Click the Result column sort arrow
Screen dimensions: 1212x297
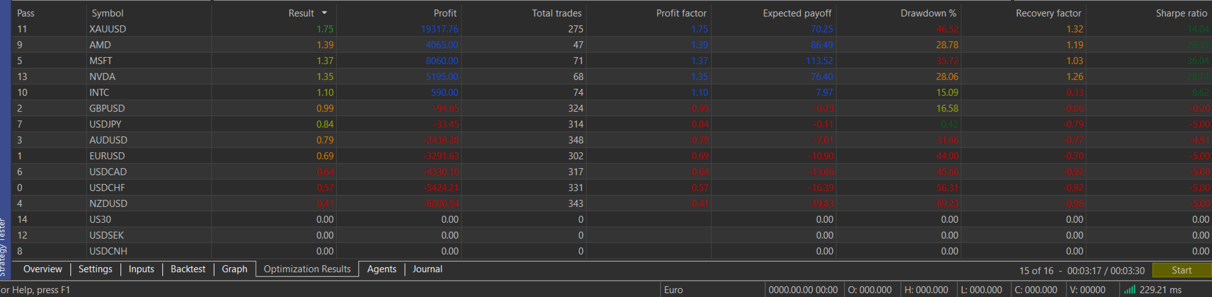coord(325,13)
